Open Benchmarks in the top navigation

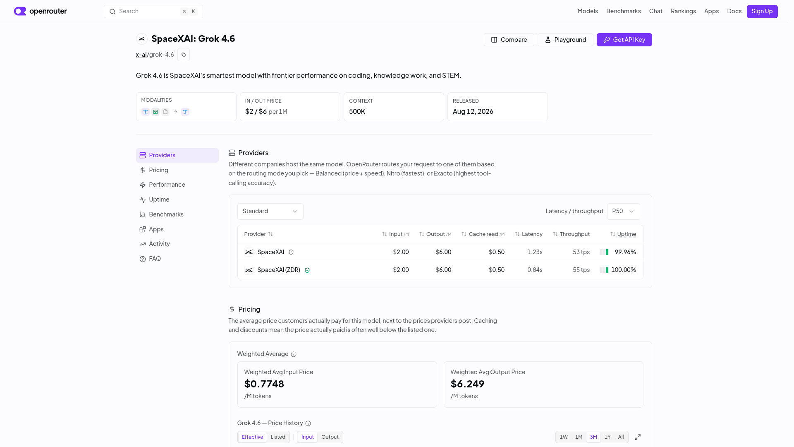pyautogui.click(x=624, y=11)
